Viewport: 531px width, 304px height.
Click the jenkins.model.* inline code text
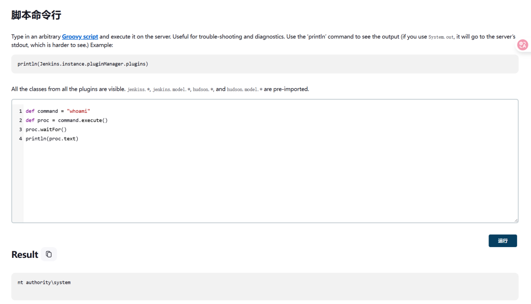[171, 90]
